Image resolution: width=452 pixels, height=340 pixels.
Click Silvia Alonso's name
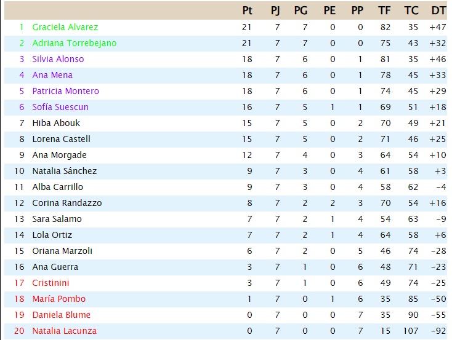click(58, 59)
